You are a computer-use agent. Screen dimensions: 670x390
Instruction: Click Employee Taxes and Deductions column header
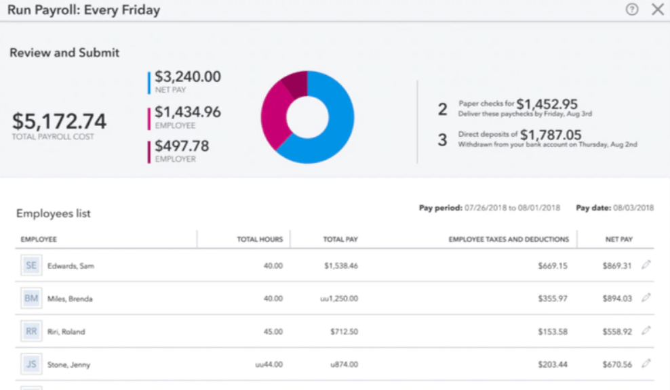click(x=509, y=240)
